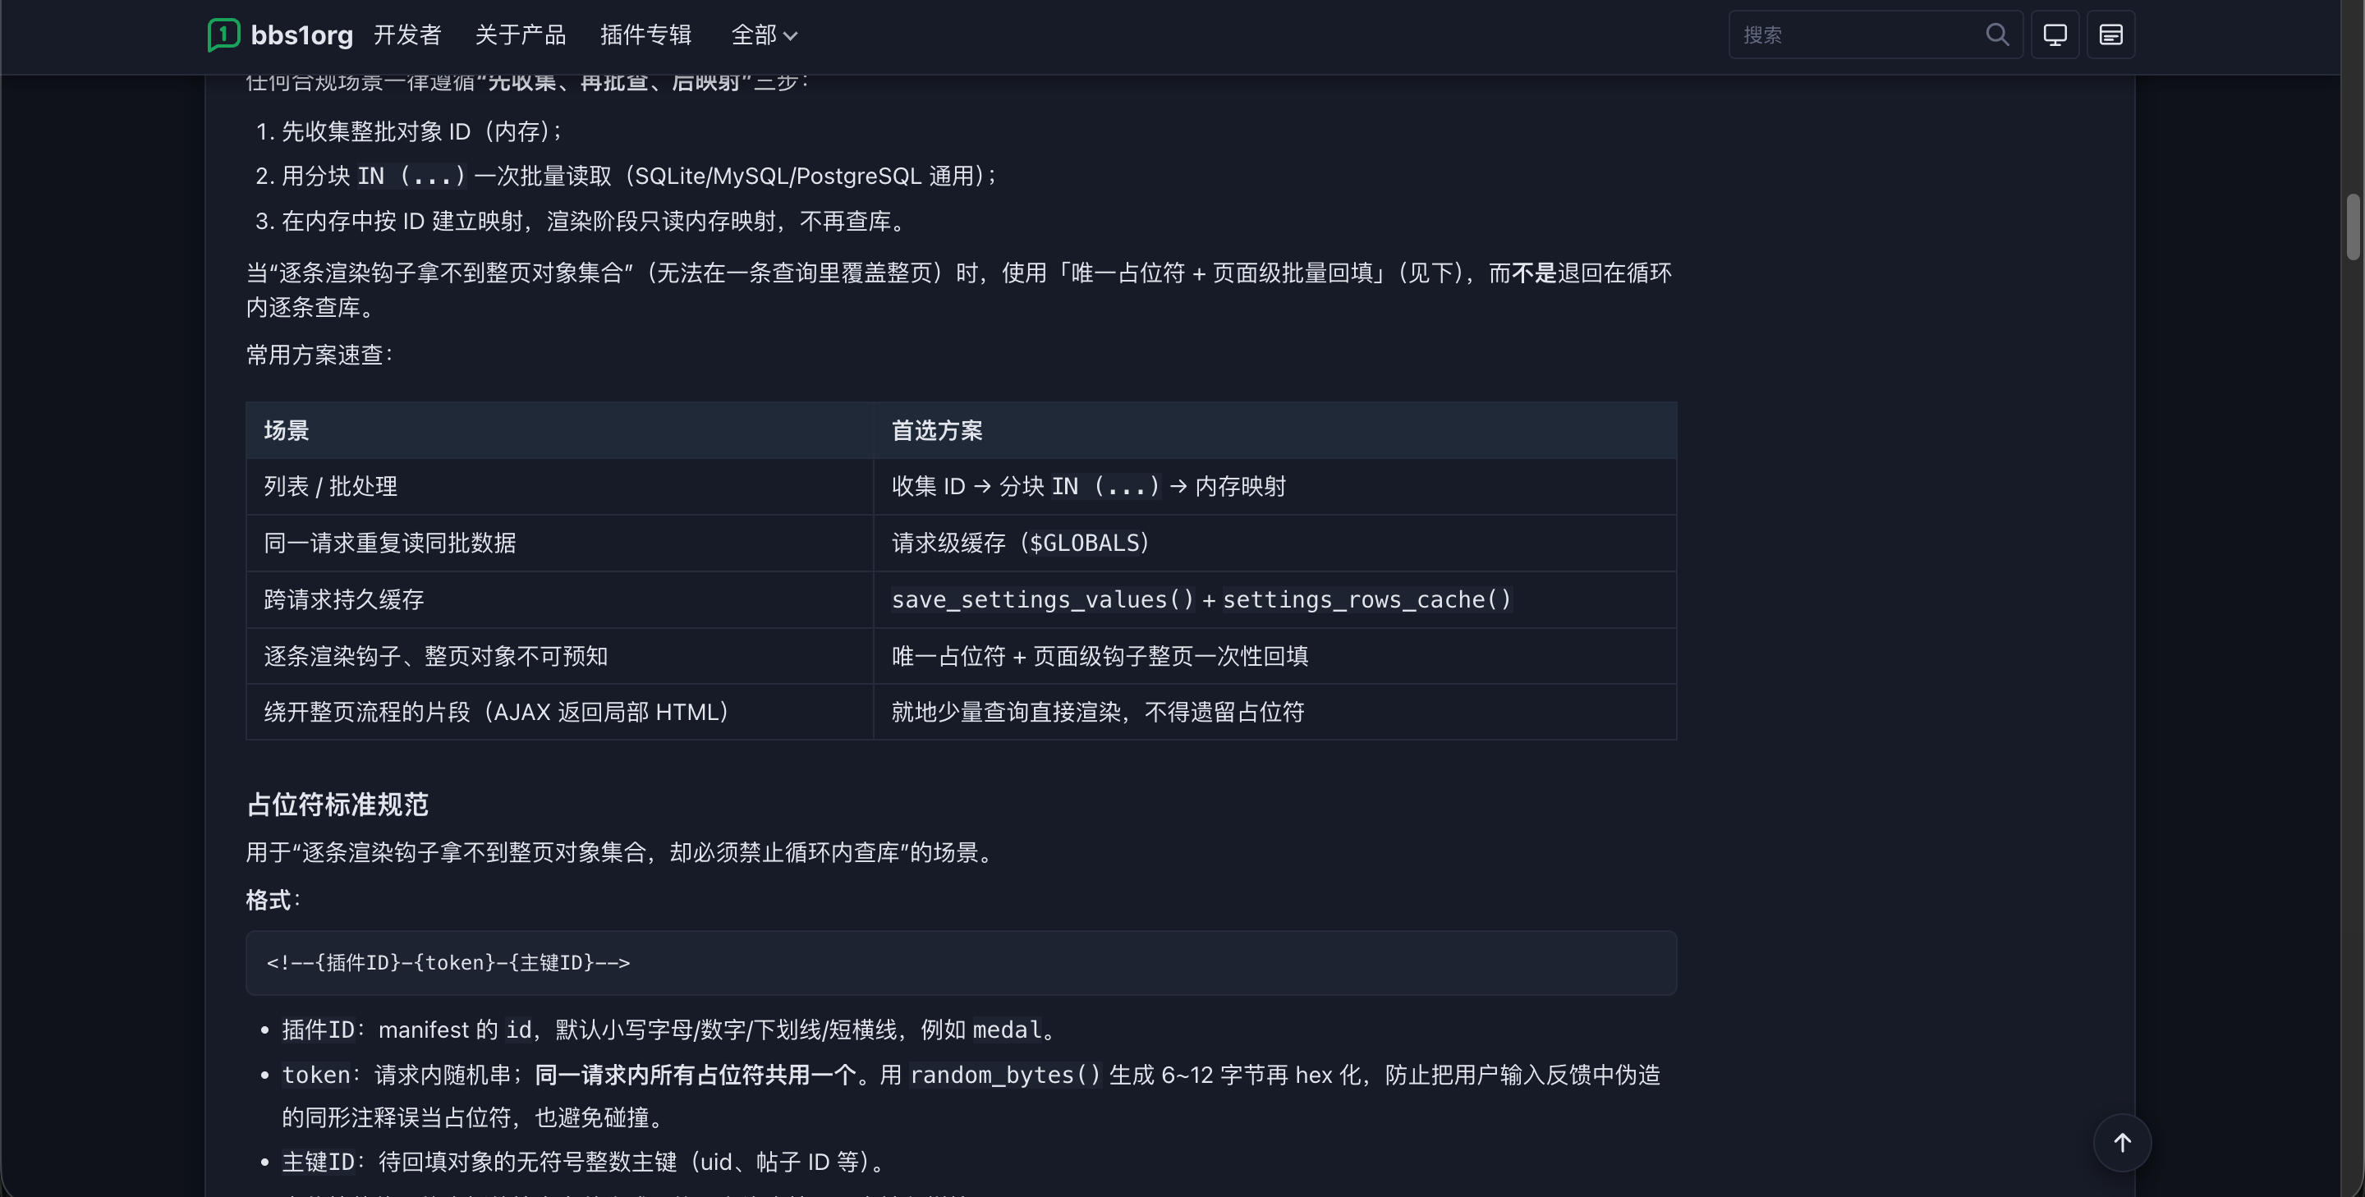Click the 请求级缓存（$GLOBALS）cell

1274,543
